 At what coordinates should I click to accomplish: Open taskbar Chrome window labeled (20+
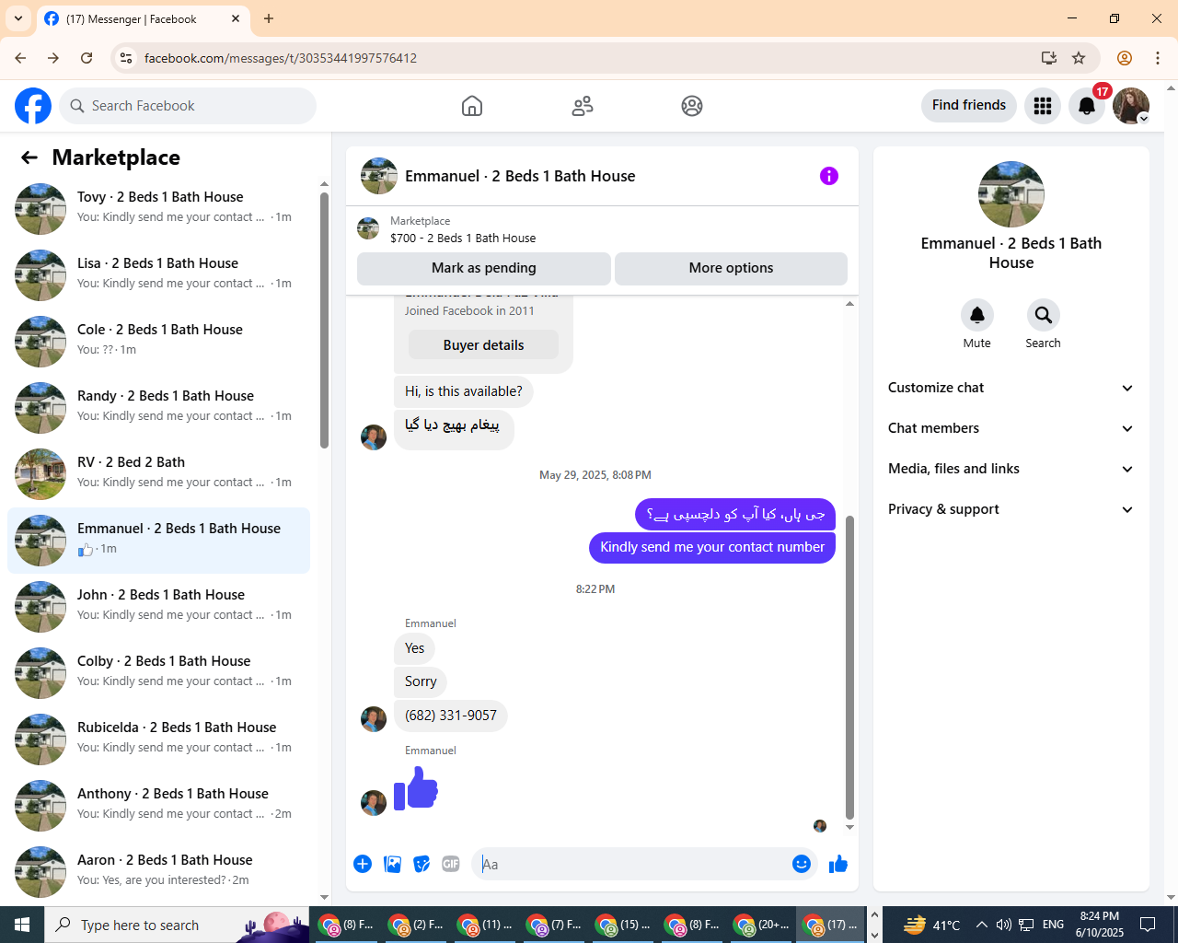point(762,925)
